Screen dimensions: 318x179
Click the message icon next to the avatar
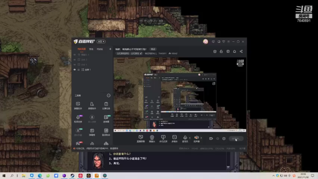pyautogui.click(x=213, y=42)
